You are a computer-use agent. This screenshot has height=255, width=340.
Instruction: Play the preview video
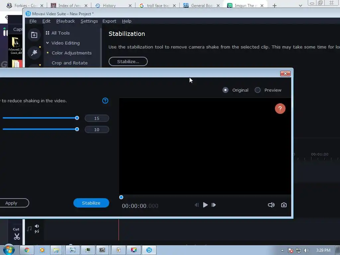(205, 205)
